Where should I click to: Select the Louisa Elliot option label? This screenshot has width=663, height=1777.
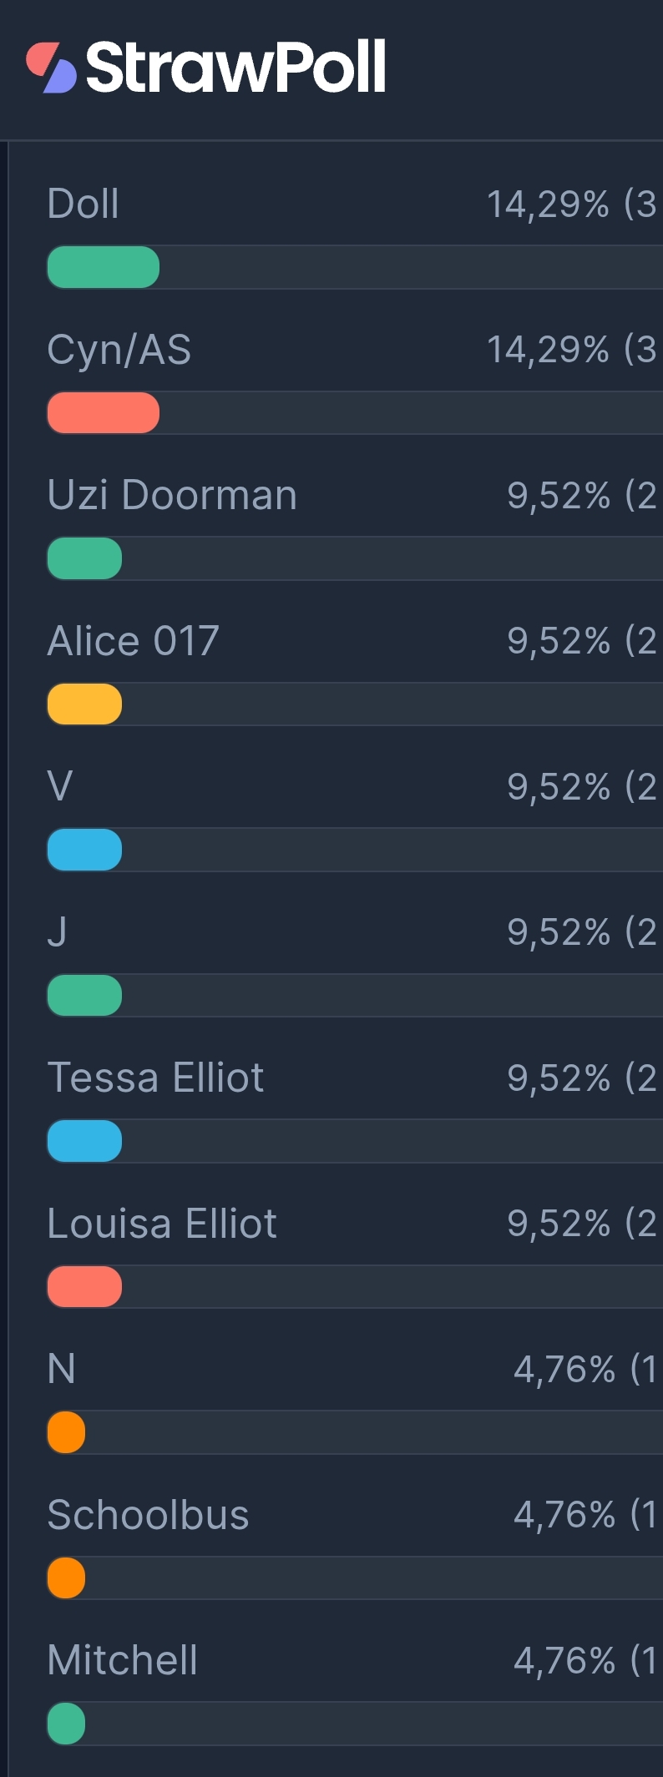pos(162,1224)
